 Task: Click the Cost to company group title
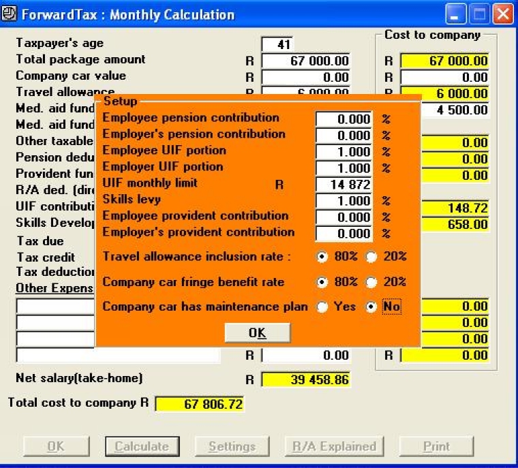[x=432, y=35]
